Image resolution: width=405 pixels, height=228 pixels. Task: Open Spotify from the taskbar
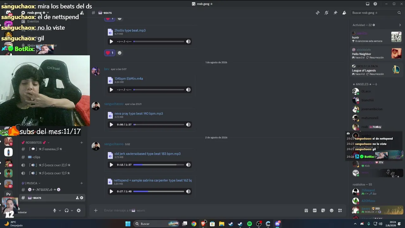coord(249,224)
